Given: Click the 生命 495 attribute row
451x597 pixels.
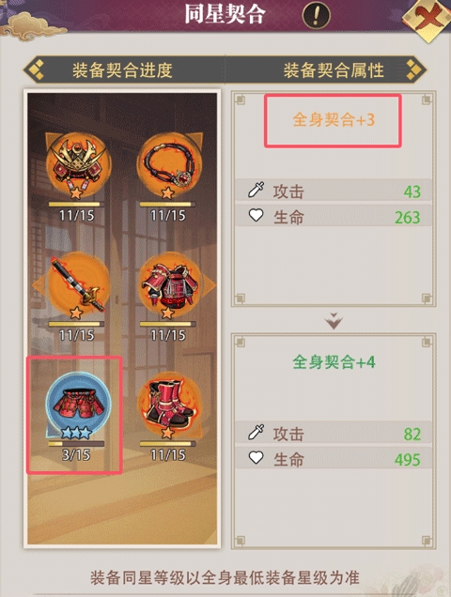Looking at the screenshot, I should tap(334, 458).
